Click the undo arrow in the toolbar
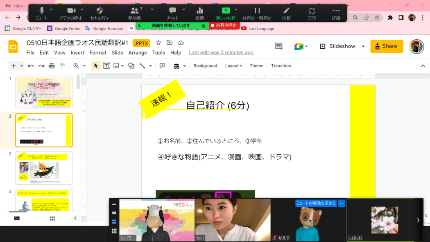430x242 pixels. (31, 66)
